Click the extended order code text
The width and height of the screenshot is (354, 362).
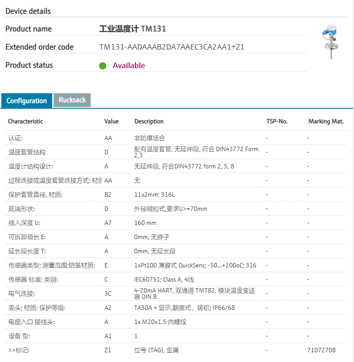pos(172,47)
